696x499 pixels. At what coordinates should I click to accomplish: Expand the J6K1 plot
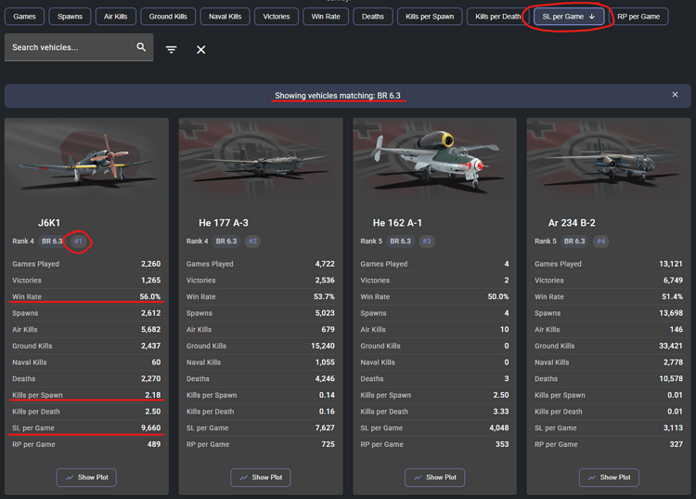tap(86, 477)
